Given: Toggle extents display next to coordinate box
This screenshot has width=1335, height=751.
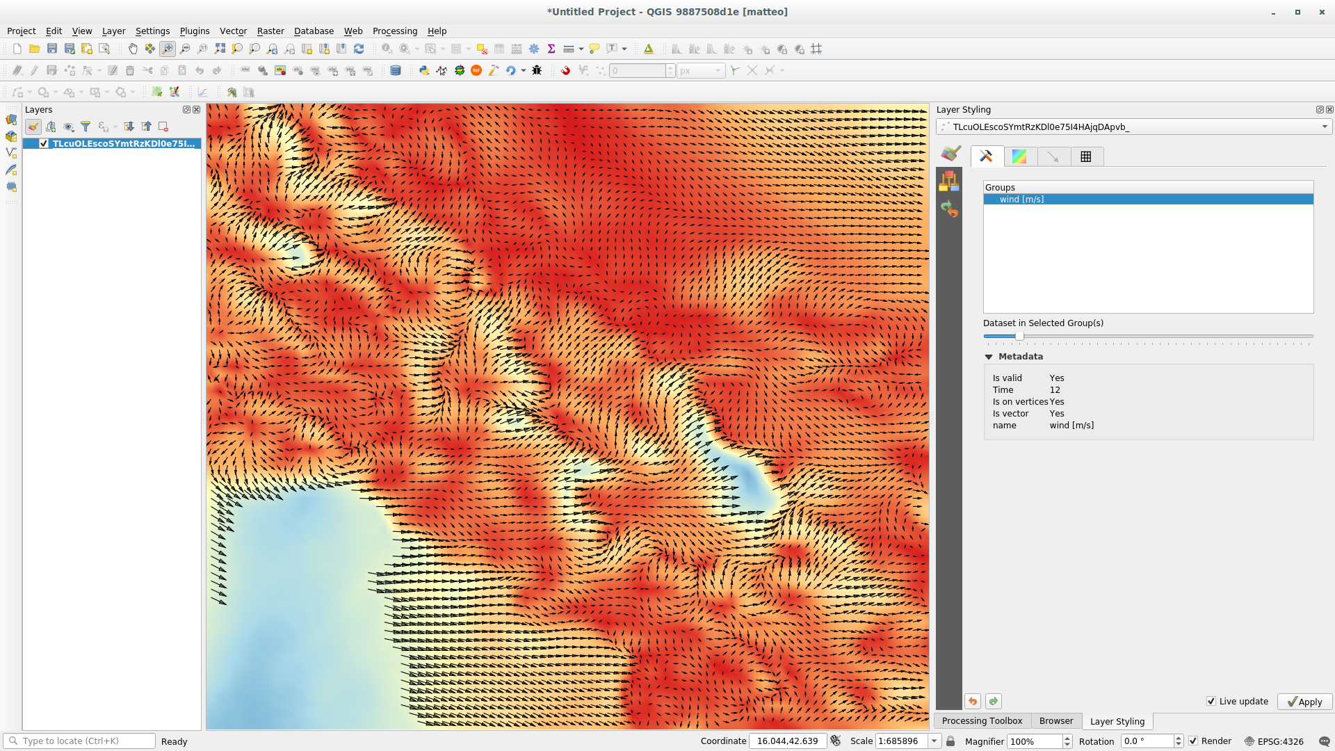Looking at the screenshot, I should click(x=836, y=741).
